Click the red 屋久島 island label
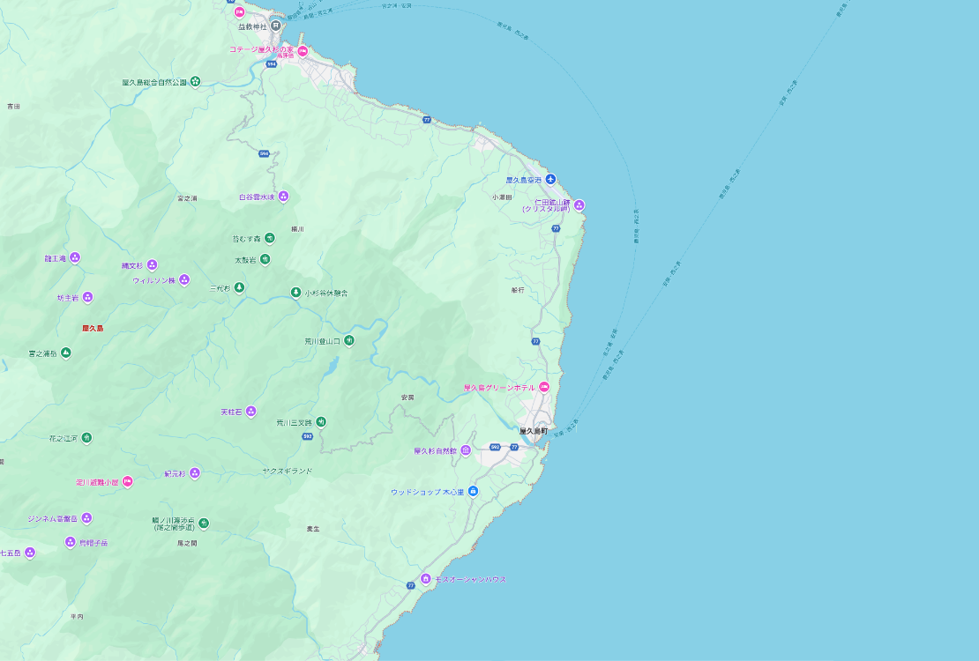979x661 pixels. [93, 328]
